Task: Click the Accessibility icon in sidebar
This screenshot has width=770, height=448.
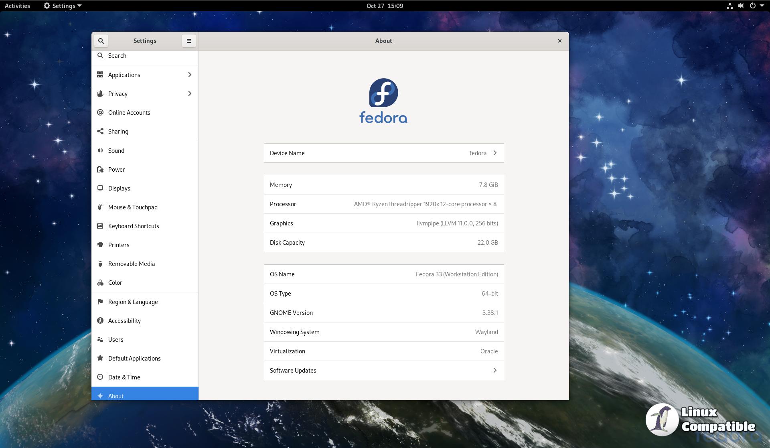Action: (100, 321)
